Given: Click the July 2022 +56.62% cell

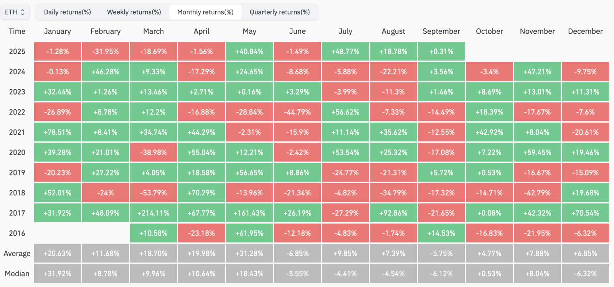Looking at the screenshot, I should pos(345,112).
